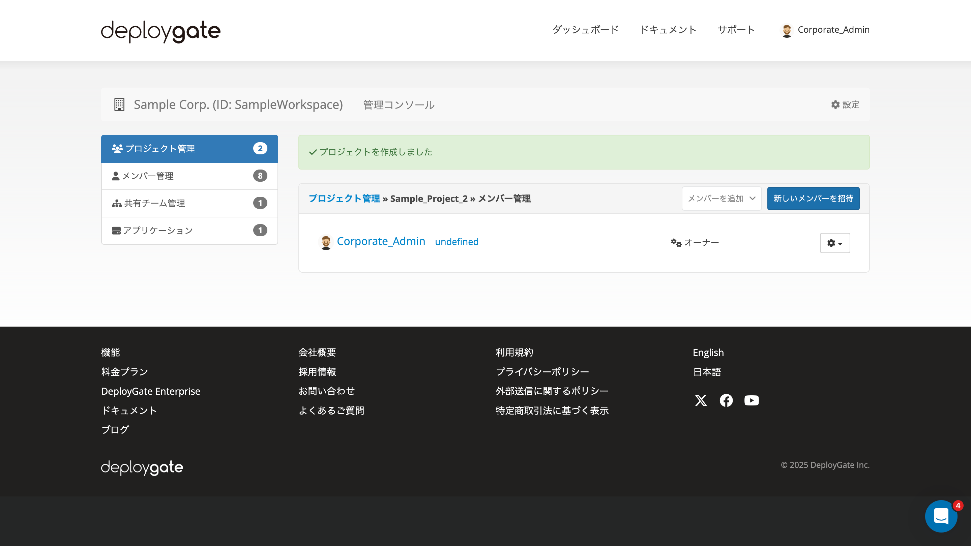Click the 管理コンソール label
The width and height of the screenshot is (971, 546).
[x=399, y=105]
